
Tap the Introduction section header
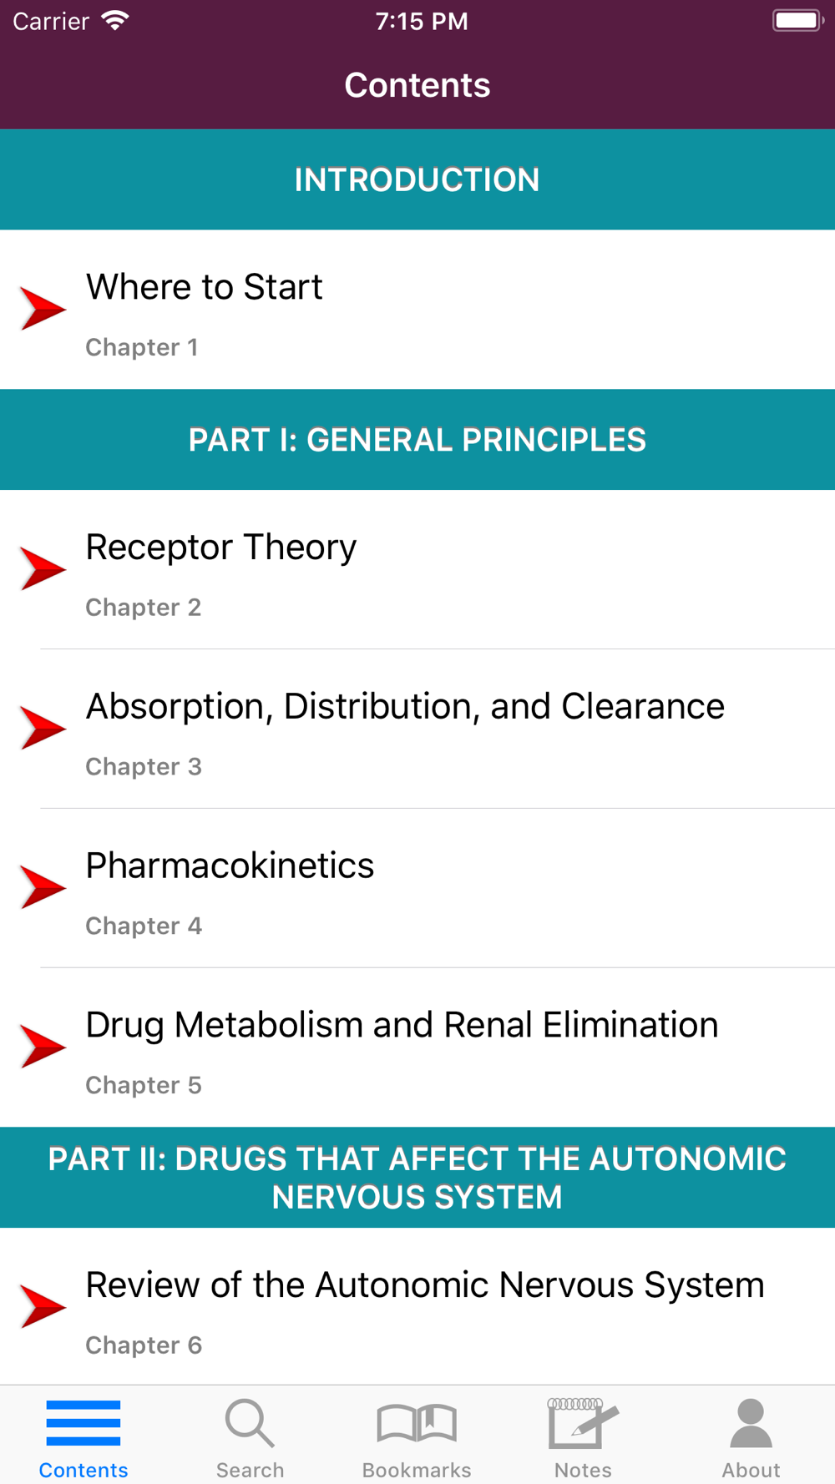417,179
